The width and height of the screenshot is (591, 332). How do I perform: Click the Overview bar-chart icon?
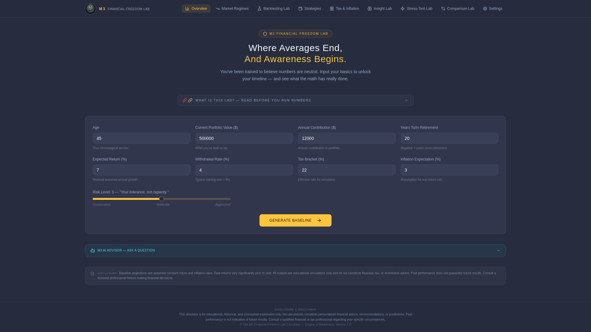click(187, 9)
